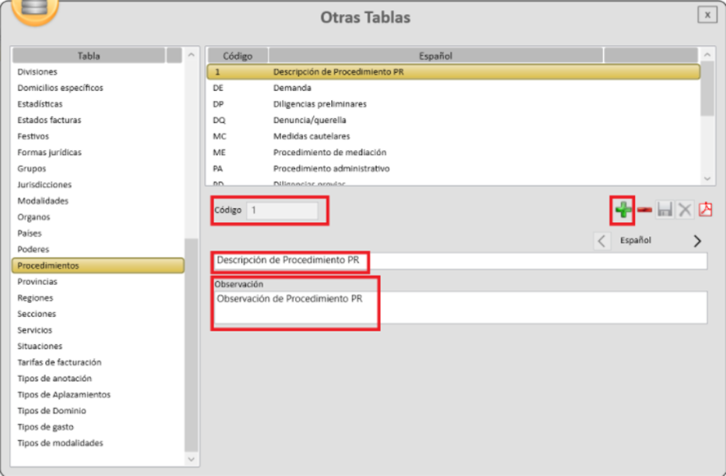
Task: Switch to next language with right arrow
Action: click(x=697, y=241)
